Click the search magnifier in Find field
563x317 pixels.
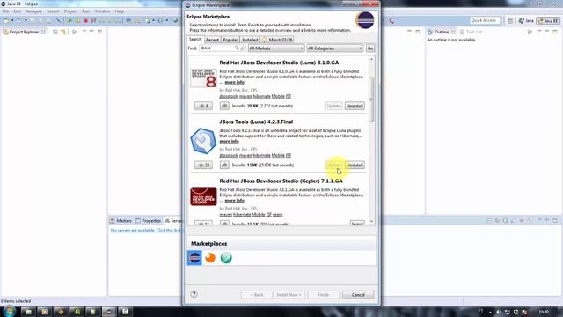click(237, 48)
